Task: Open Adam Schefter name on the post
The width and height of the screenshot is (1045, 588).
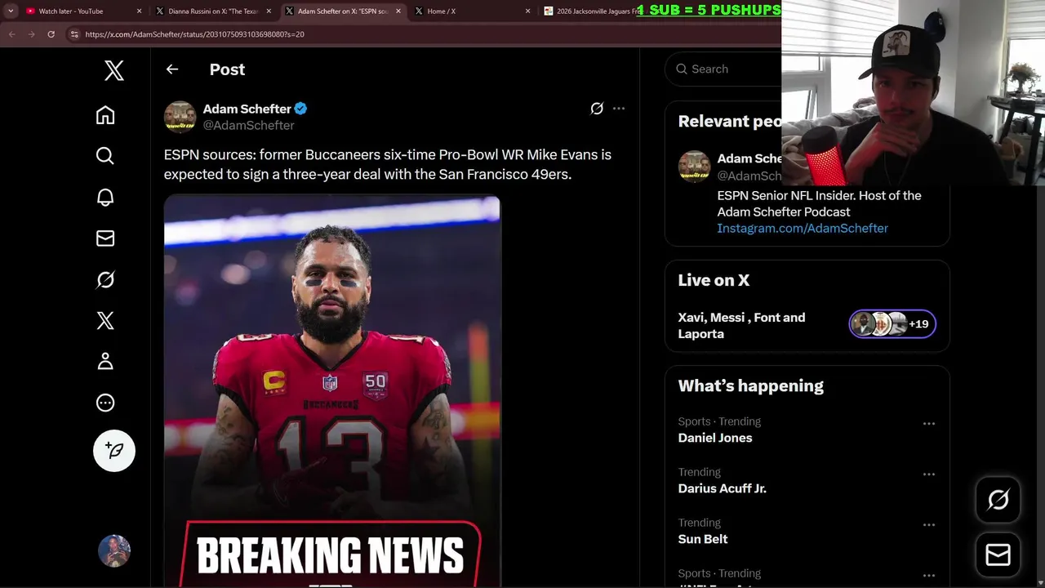Action: coord(247,109)
